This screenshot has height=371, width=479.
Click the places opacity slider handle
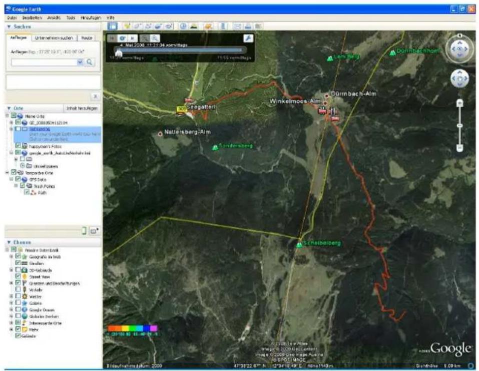[84, 231]
